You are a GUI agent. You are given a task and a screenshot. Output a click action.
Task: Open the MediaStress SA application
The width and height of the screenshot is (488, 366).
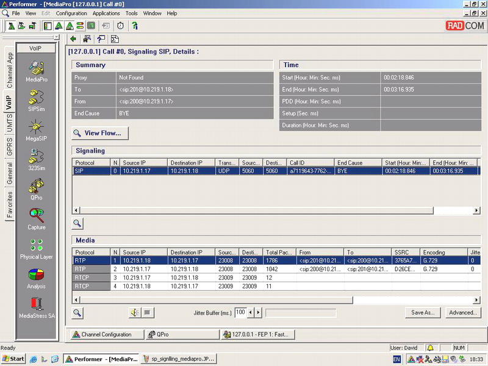(x=37, y=308)
